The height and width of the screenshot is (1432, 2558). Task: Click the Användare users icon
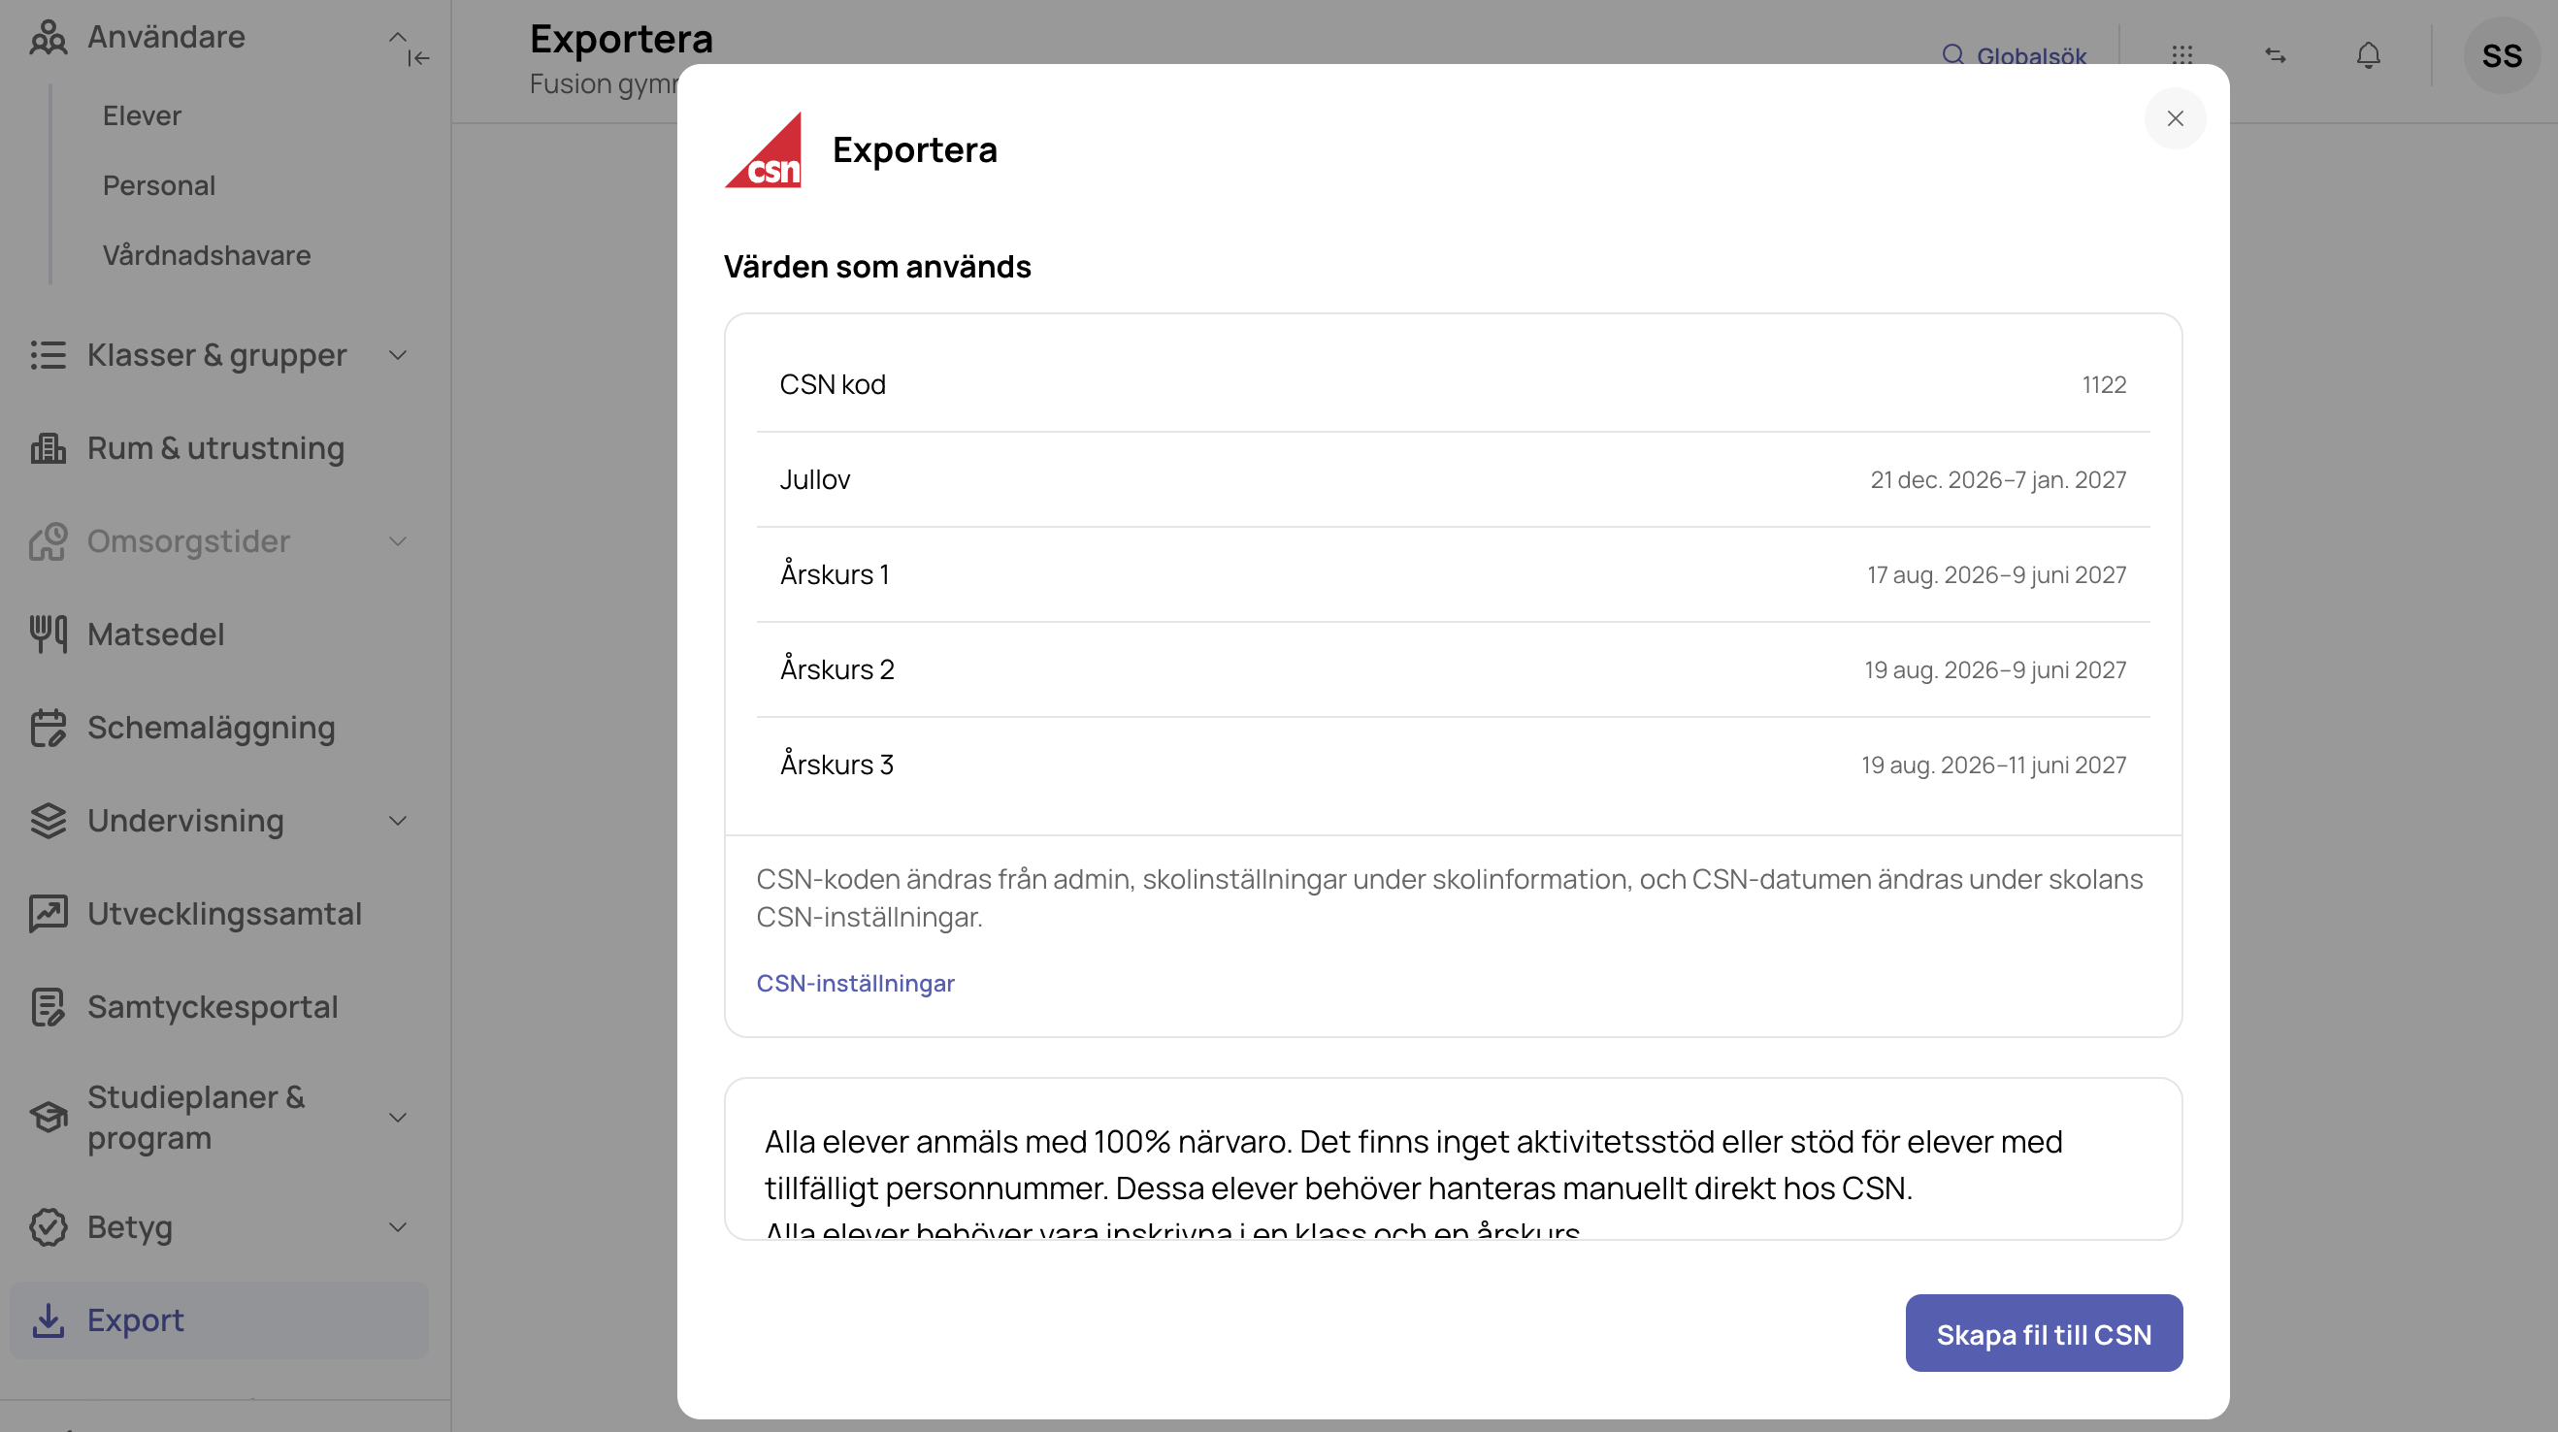click(48, 38)
